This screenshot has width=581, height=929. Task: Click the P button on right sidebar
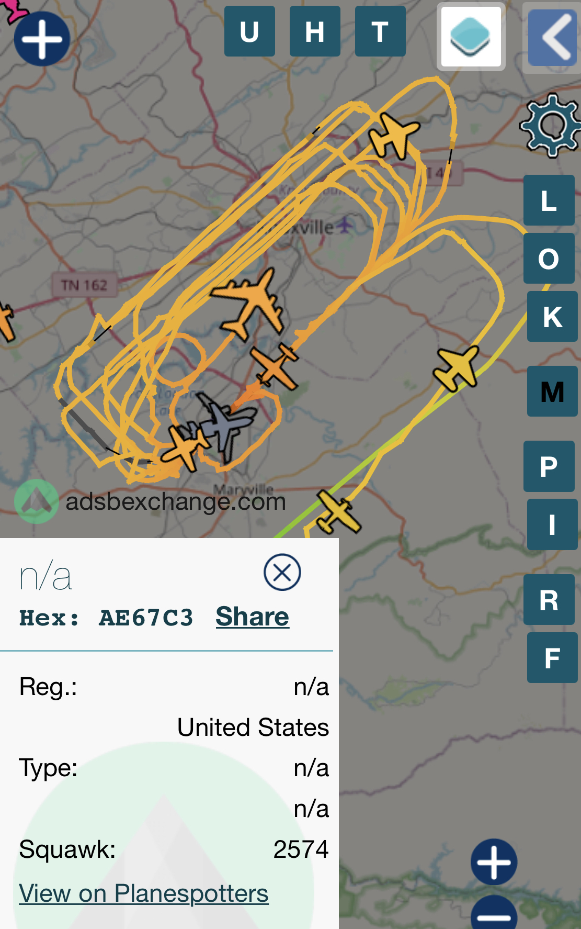point(549,466)
